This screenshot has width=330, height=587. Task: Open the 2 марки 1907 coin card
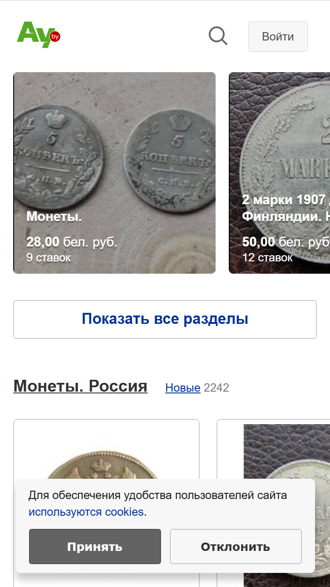click(279, 172)
